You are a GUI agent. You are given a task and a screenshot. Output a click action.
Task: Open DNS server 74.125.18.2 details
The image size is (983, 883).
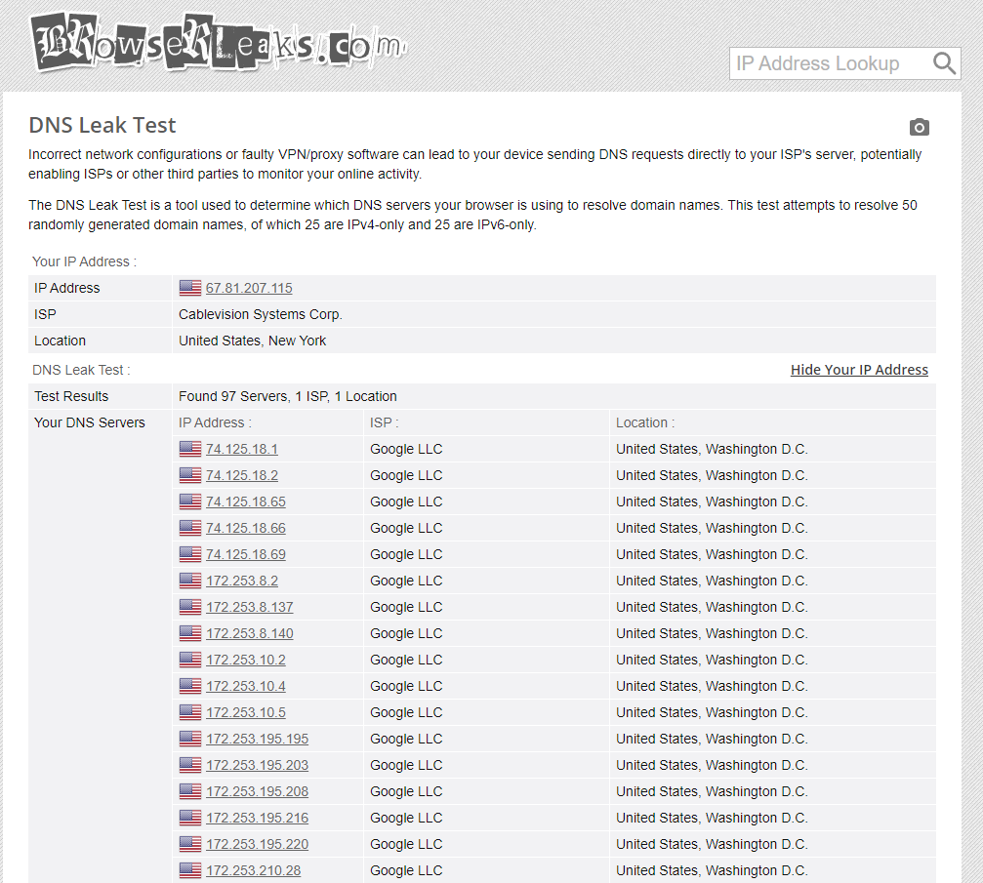[x=242, y=475]
